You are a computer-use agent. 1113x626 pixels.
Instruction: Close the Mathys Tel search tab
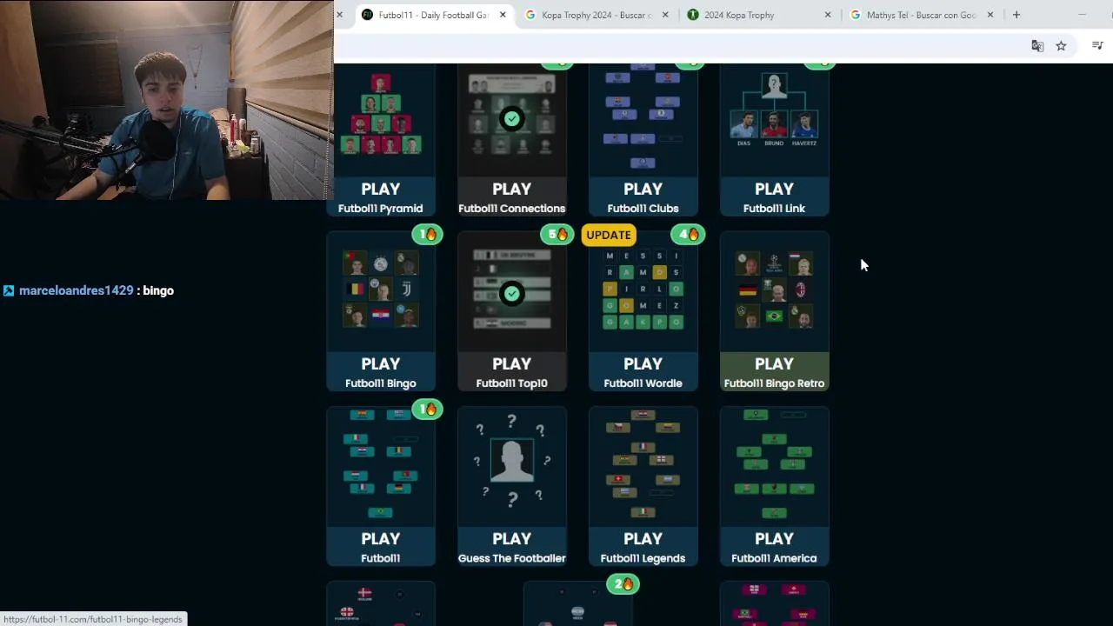[x=990, y=15]
